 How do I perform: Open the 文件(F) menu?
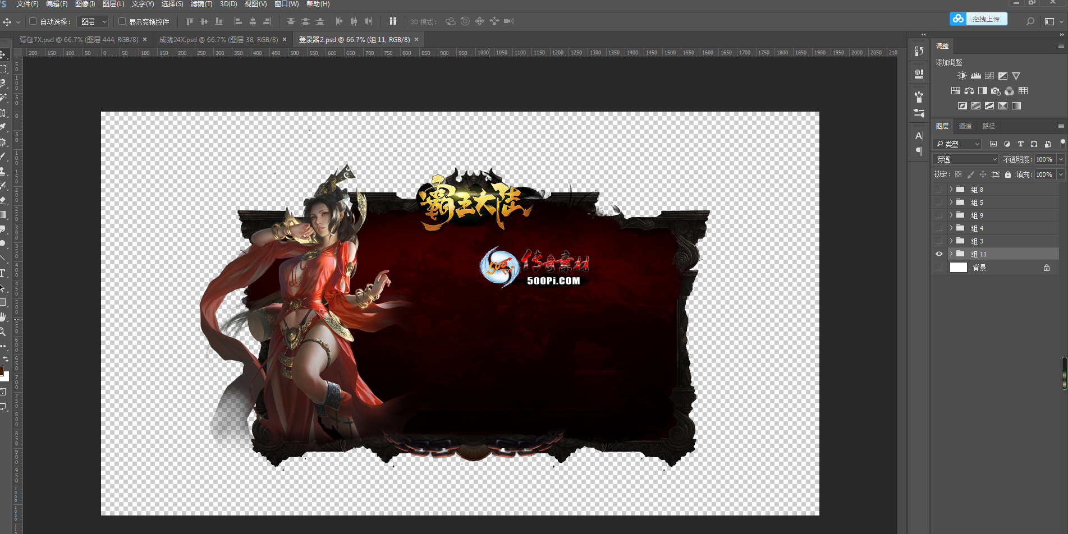tap(27, 4)
